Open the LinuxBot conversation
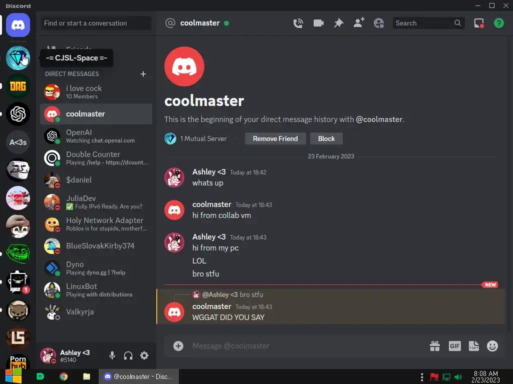Image resolution: width=513 pixels, height=384 pixels. tap(96, 290)
